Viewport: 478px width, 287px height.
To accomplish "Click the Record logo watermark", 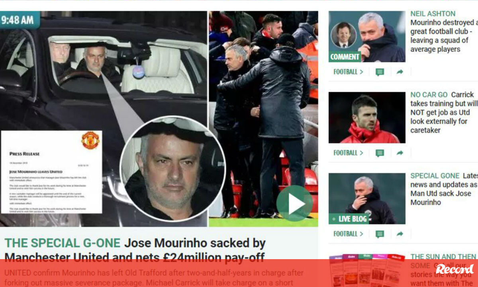I will [x=455, y=269].
